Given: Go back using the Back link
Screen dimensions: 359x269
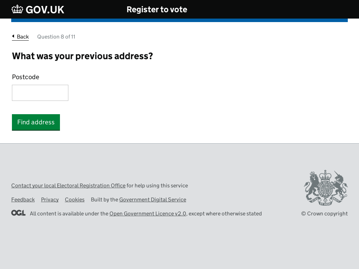Looking at the screenshot, I should [20, 37].
